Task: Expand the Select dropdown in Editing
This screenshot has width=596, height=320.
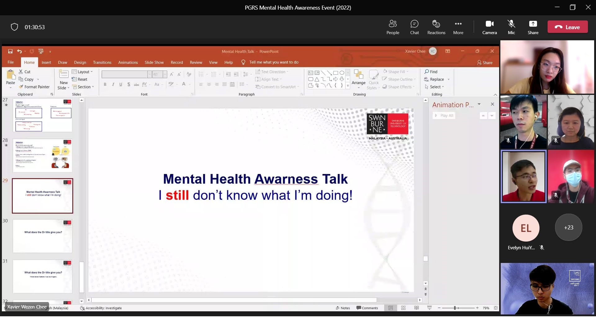Action: click(x=435, y=87)
